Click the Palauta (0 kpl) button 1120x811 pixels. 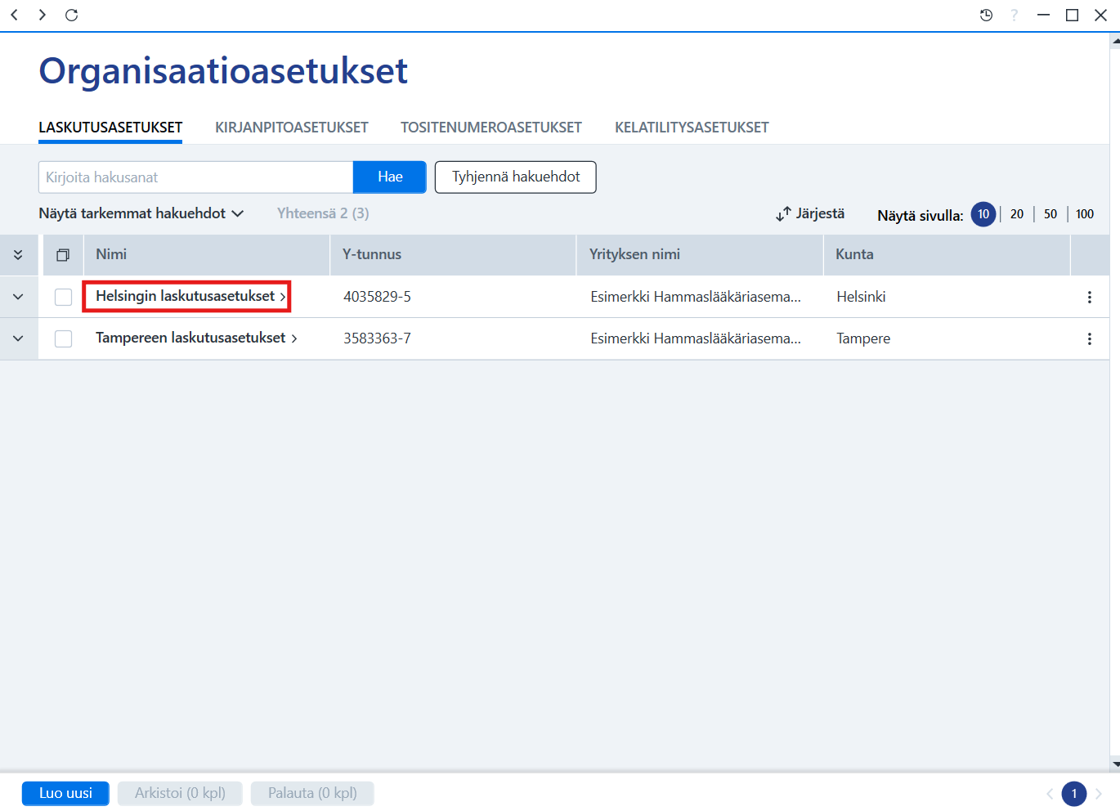312,793
